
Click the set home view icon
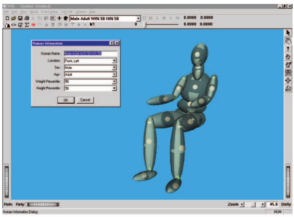pos(288,64)
